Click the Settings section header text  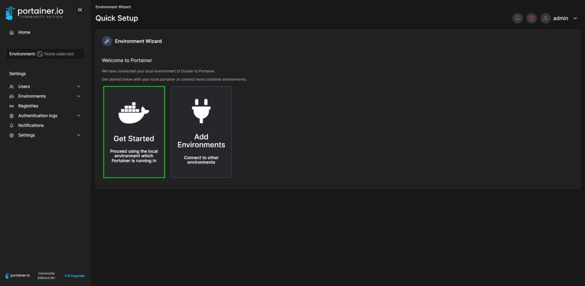click(18, 74)
